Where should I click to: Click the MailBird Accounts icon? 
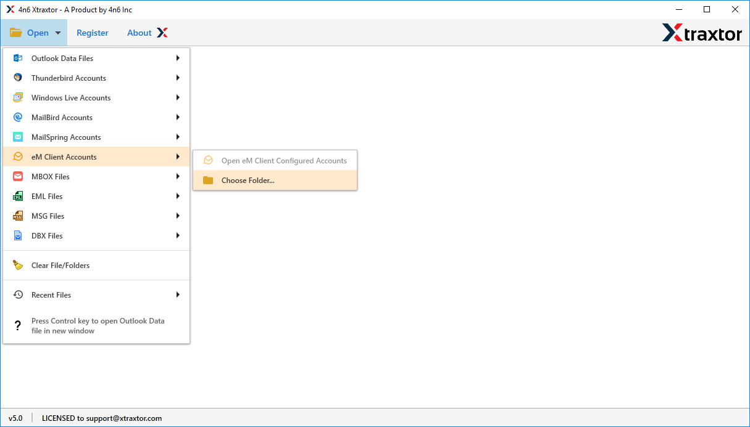coord(18,118)
